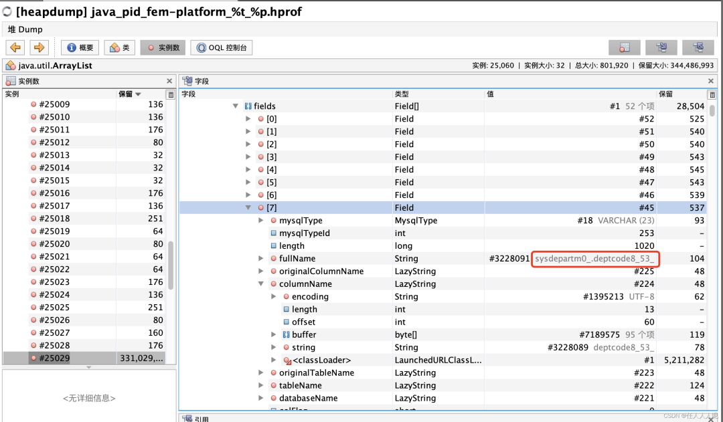
Task: Click the <classLoader> icon
Action: coord(287,360)
